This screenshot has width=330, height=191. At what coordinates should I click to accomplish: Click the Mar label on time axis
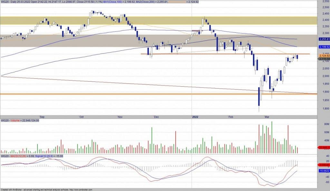click(267, 117)
